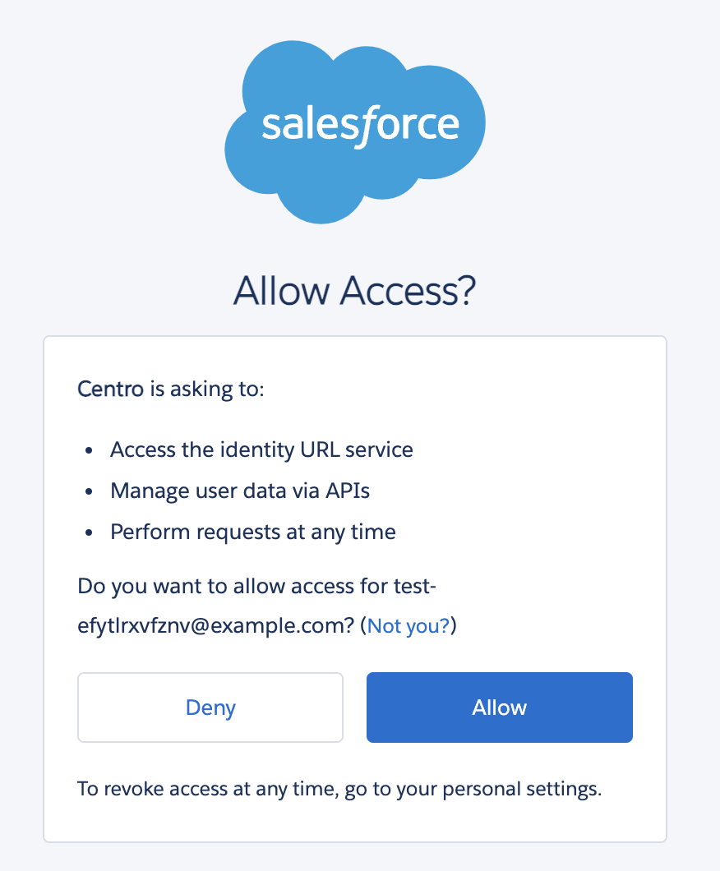Select the 'Allow Access?' heading

[x=355, y=291]
